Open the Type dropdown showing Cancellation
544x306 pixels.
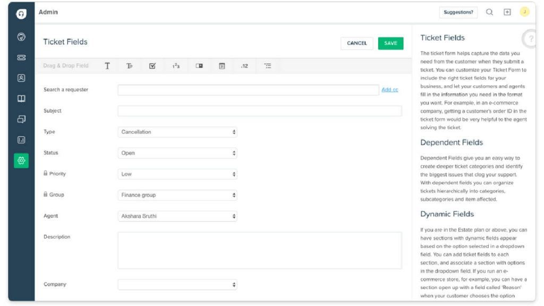pos(177,132)
